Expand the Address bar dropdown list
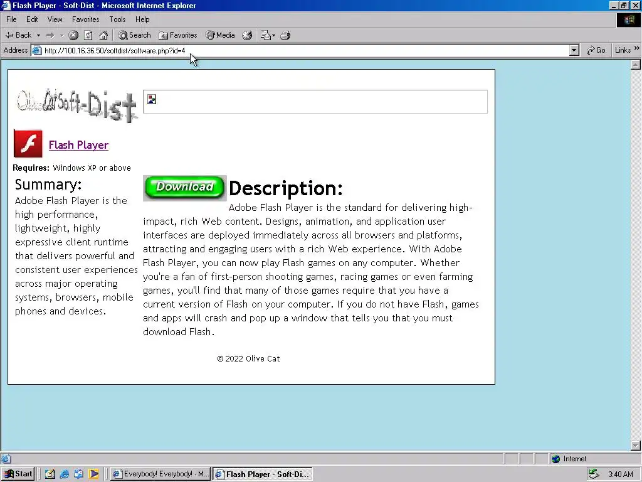This screenshot has width=642, height=482. (574, 50)
